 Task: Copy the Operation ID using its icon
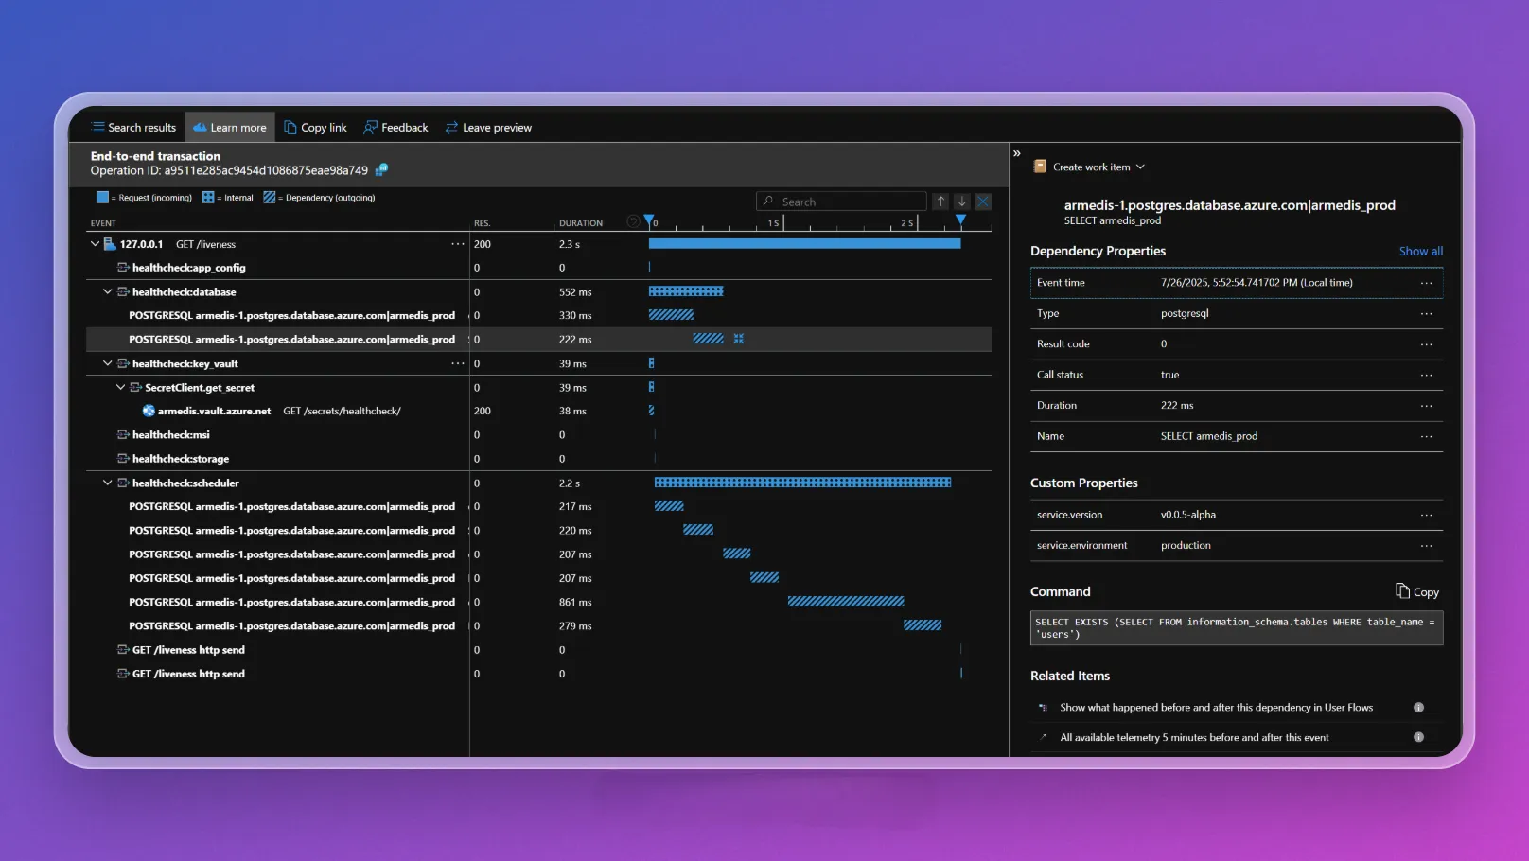click(381, 170)
